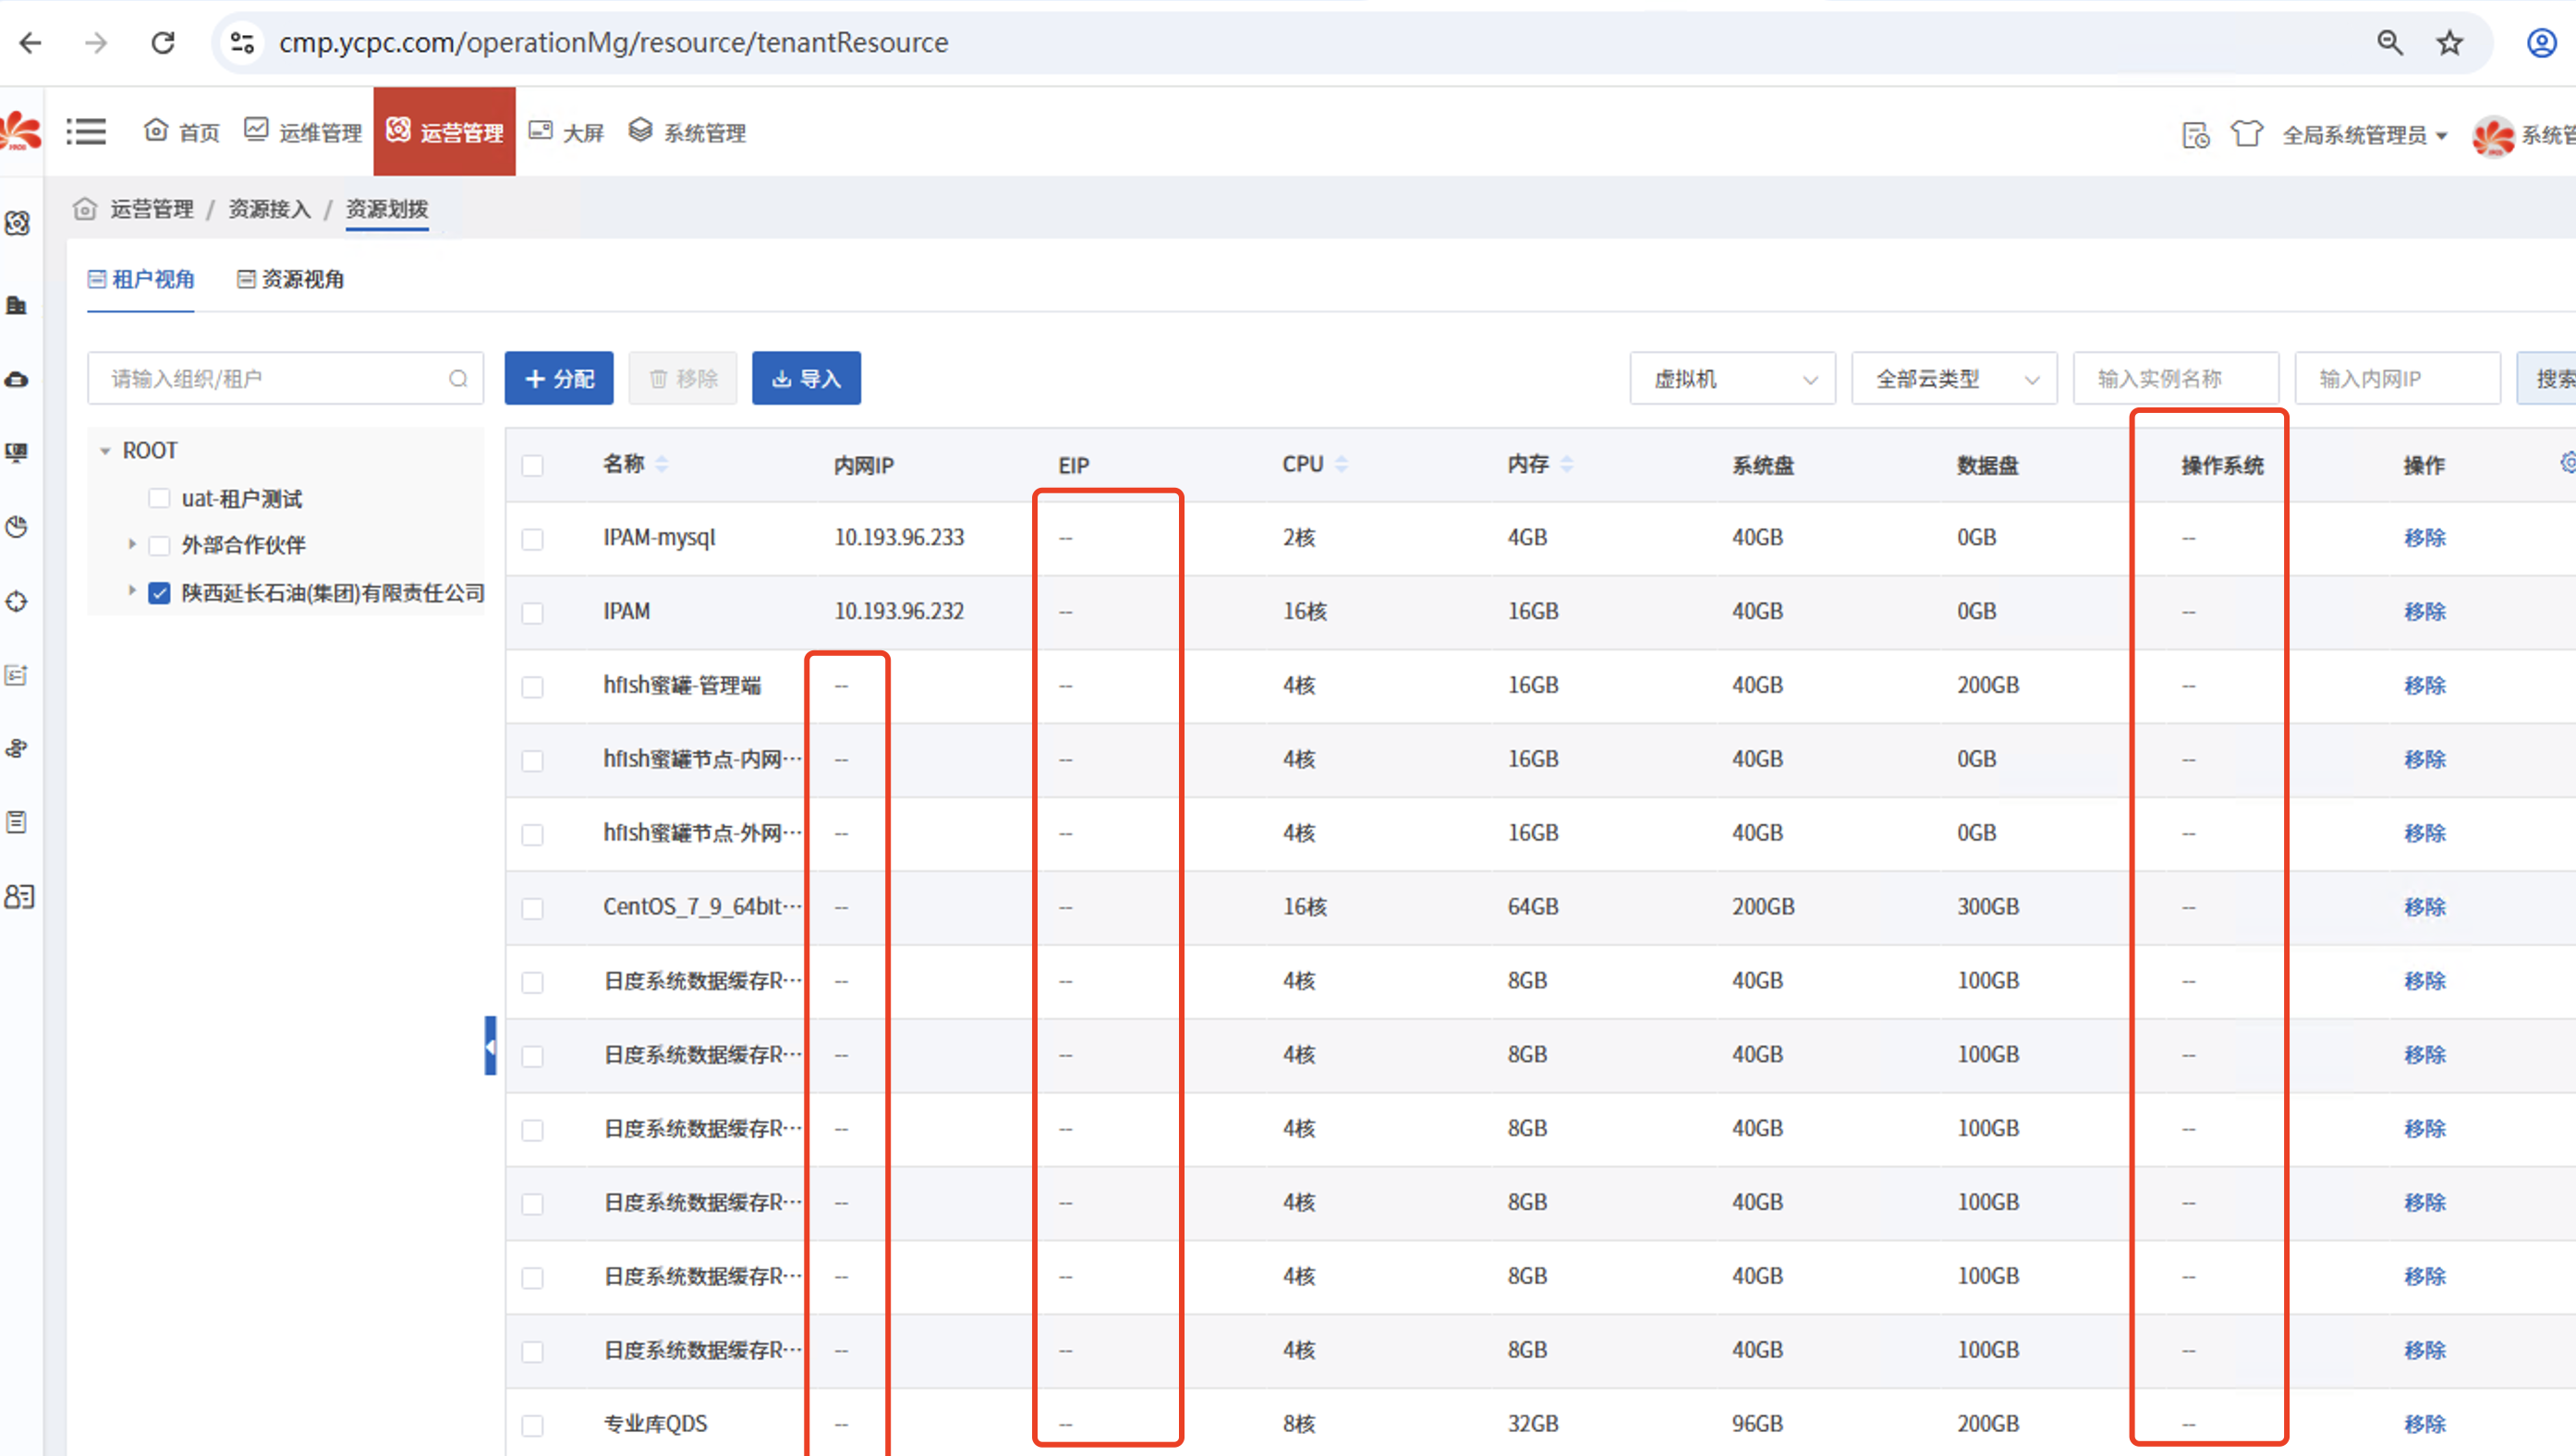Image resolution: width=2576 pixels, height=1456 pixels.
Task: Click the forward browser arrow
Action: coord(96,43)
